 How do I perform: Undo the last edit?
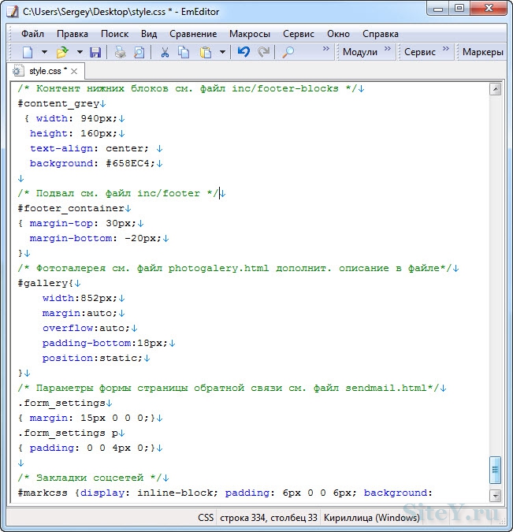243,52
